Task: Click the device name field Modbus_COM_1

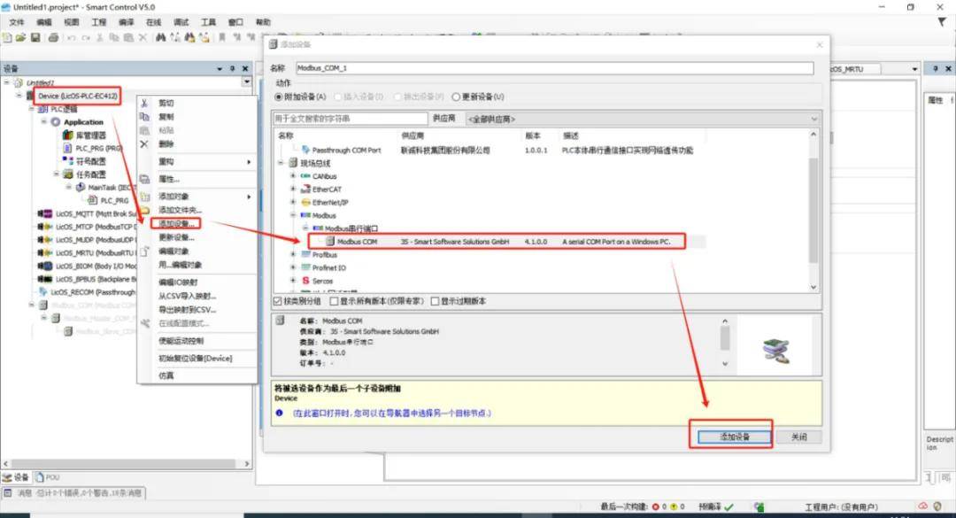Action: click(553, 68)
